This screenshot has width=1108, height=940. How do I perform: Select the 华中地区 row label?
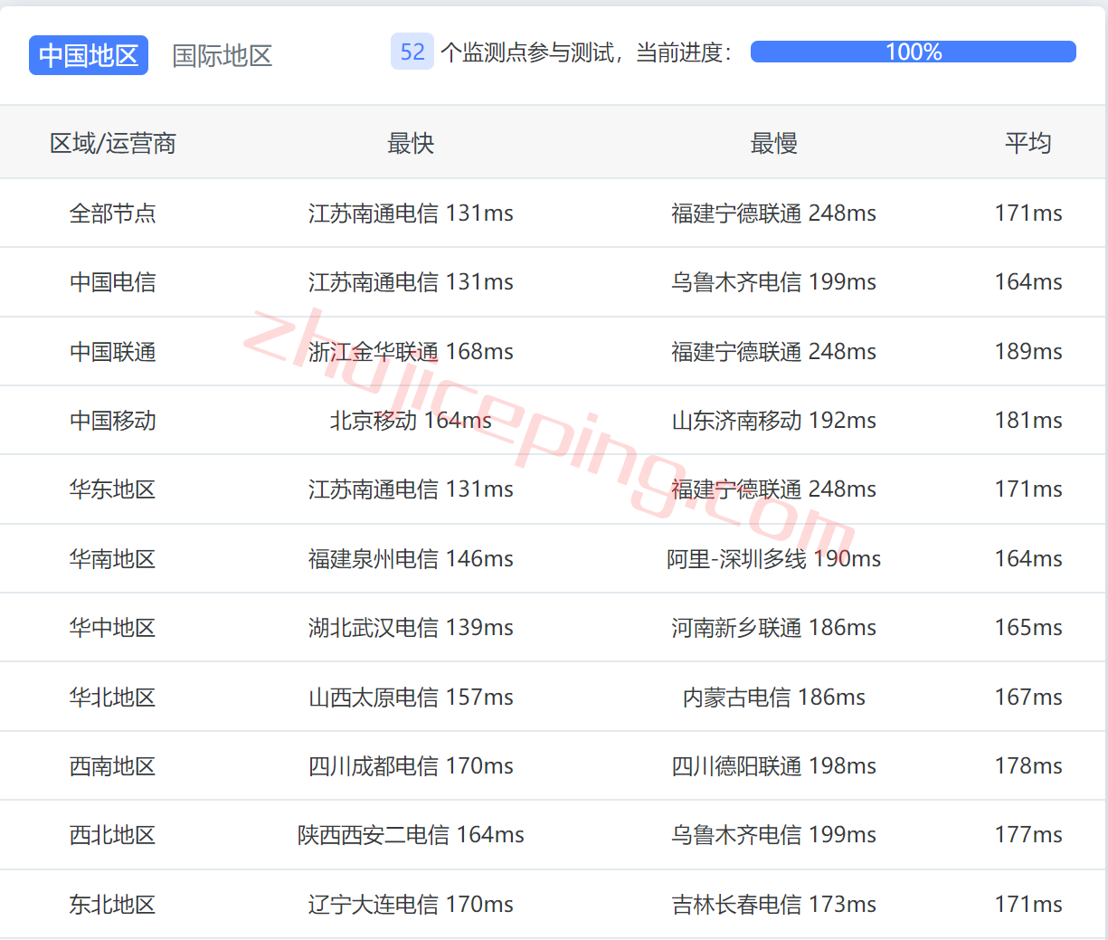point(113,627)
